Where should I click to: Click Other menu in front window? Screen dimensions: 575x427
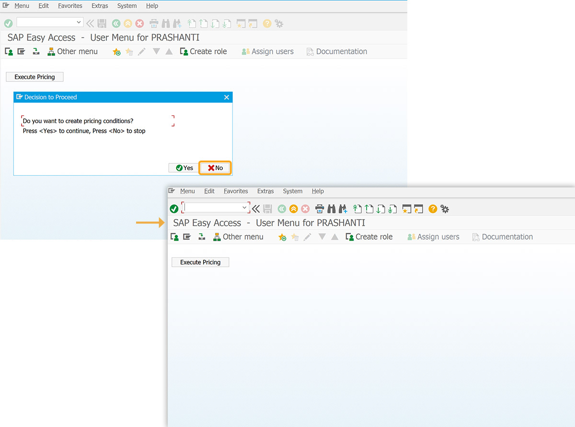click(x=238, y=237)
